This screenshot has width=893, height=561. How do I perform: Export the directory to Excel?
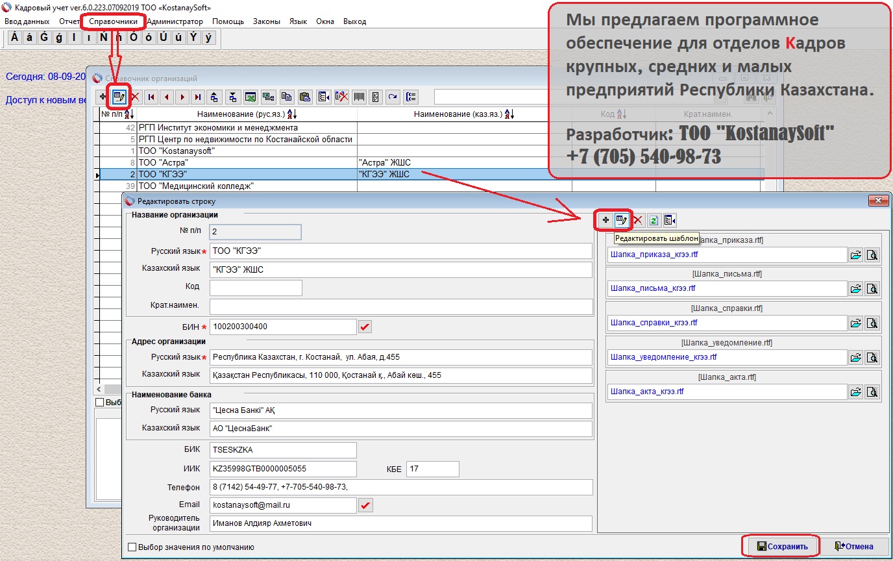(x=251, y=97)
